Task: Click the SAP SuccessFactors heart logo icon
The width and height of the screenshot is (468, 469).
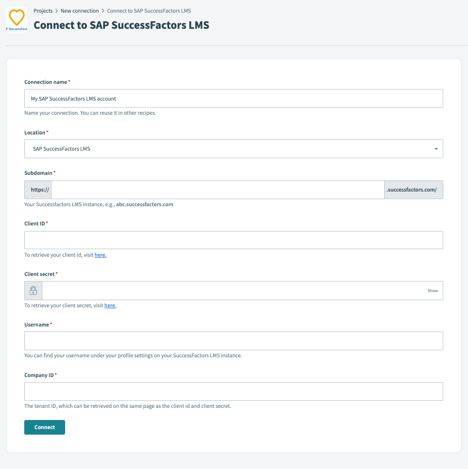Action: tap(17, 18)
